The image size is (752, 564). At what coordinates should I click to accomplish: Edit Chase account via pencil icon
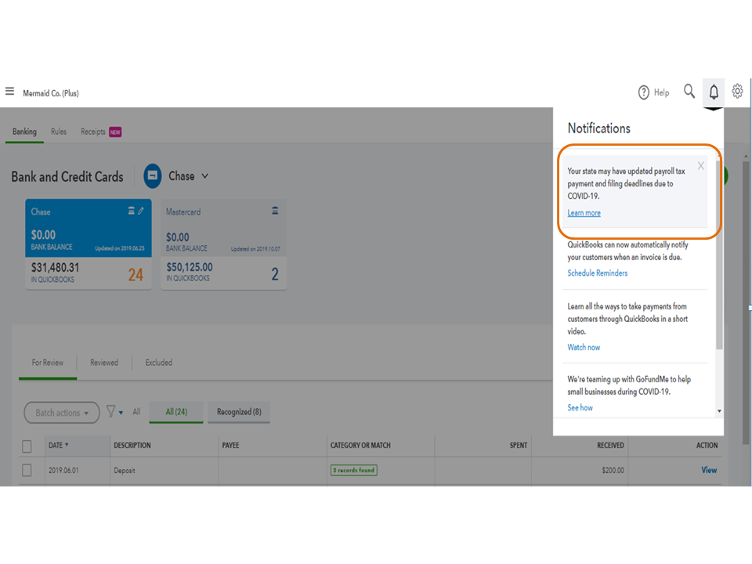coord(141,211)
